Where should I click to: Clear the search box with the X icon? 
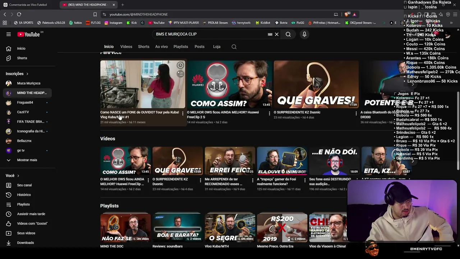277,34
